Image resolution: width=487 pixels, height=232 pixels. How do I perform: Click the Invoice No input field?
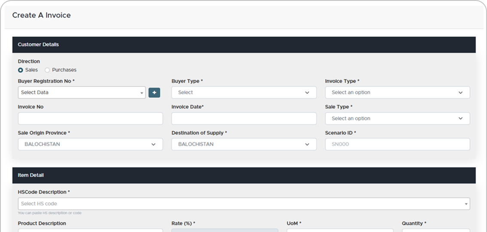click(90, 118)
